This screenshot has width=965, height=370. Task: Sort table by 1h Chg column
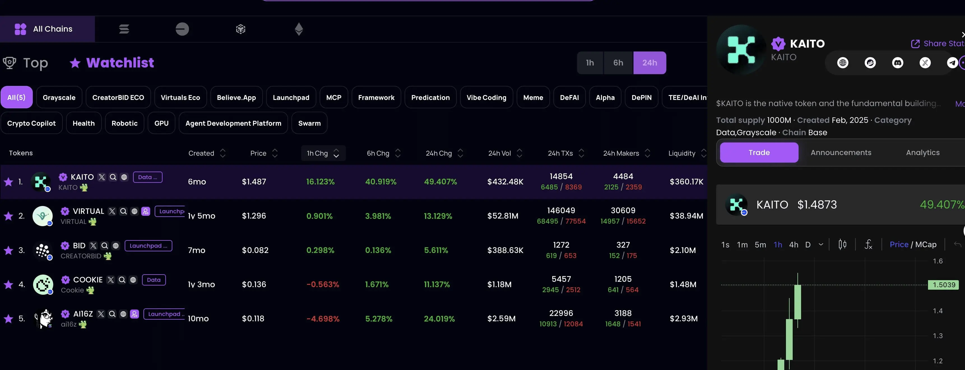pyautogui.click(x=323, y=153)
